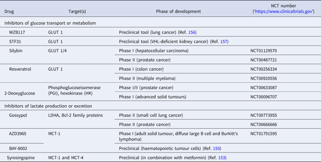Click trial number NCT00633087

263,88
